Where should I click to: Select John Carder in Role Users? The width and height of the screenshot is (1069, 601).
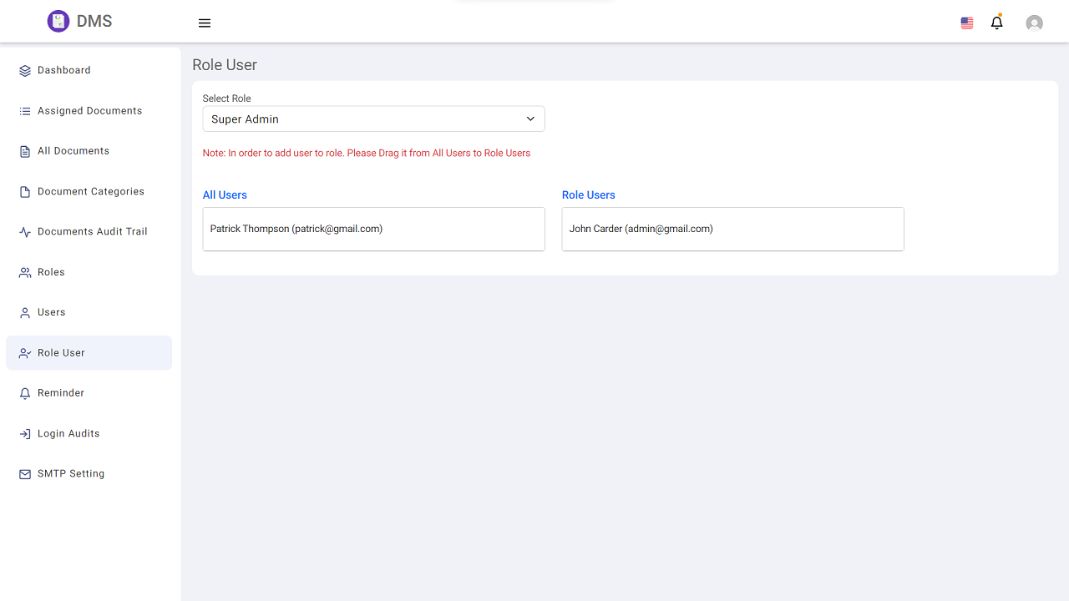pyautogui.click(x=641, y=229)
